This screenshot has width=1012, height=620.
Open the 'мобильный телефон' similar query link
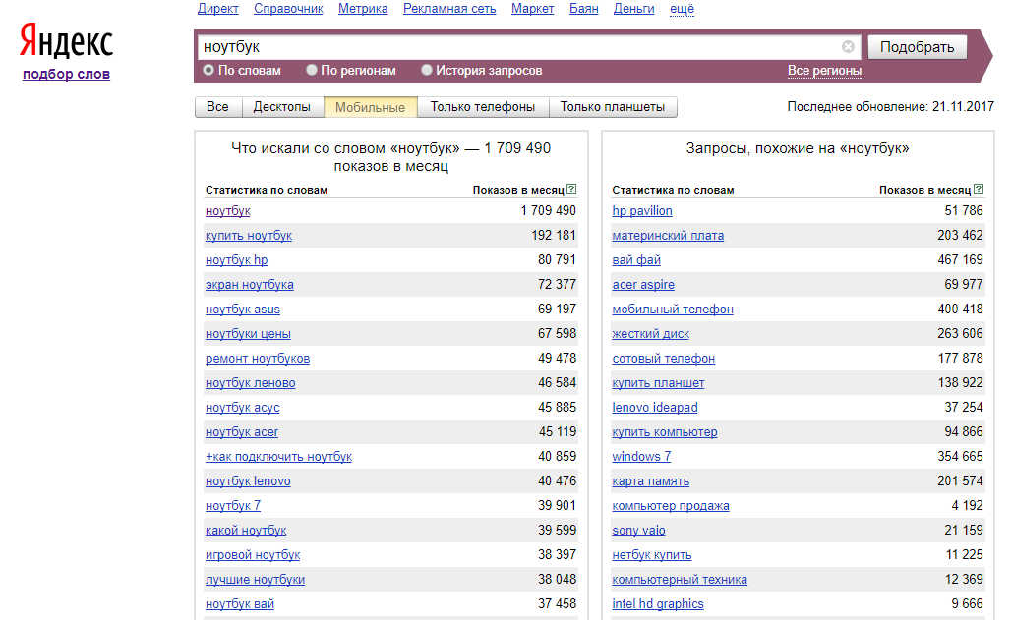point(673,309)
